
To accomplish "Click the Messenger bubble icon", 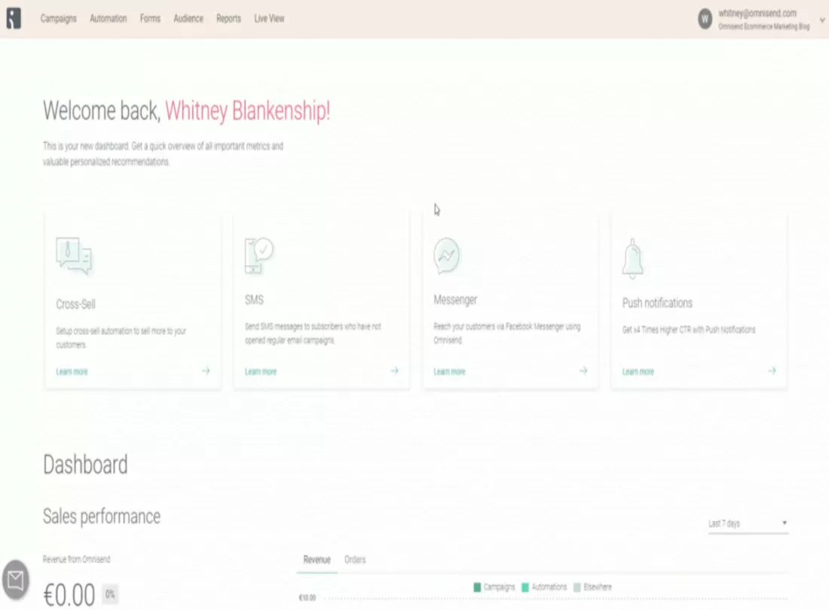I will (447, 255).
